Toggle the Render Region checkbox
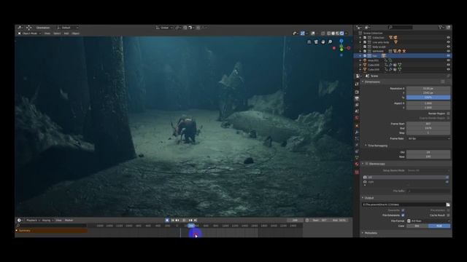 point(448,114)
